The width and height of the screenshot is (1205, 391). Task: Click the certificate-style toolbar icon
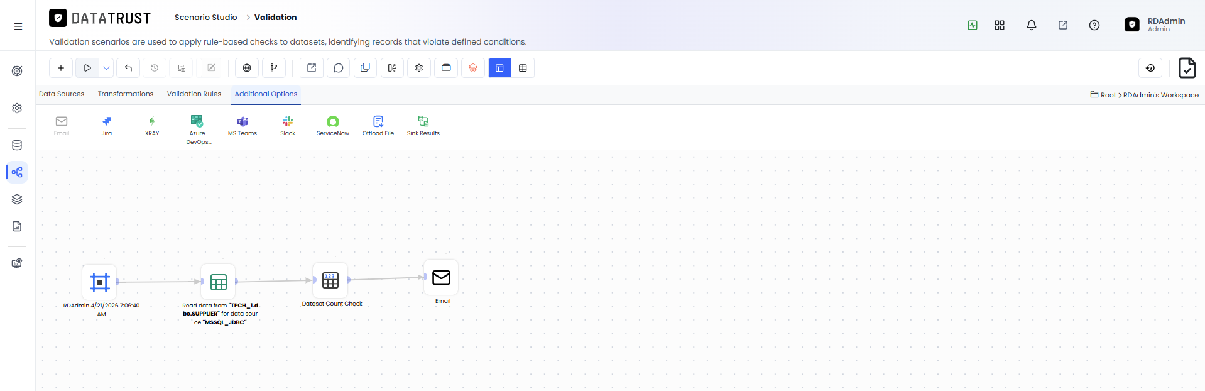[x=181, y=68]
